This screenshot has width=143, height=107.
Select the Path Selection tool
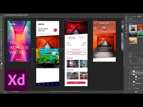coord(1,51)
